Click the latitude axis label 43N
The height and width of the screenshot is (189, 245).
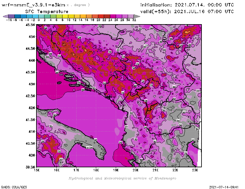click(32, 84)
